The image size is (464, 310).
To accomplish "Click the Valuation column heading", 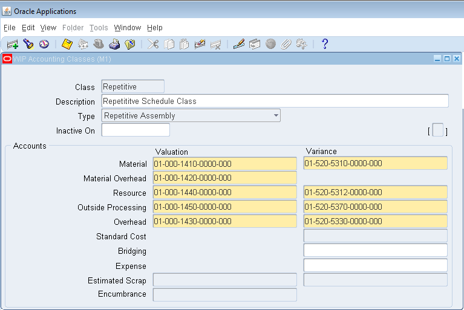I will (x=172, y=152).
